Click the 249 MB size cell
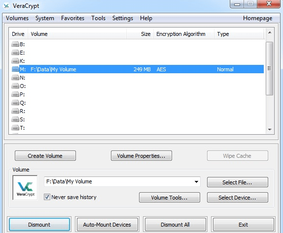 click(x=142, y=69)
